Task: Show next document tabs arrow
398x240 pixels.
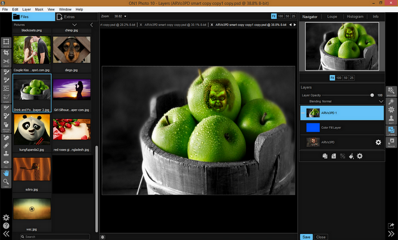Action: [294, 24]
